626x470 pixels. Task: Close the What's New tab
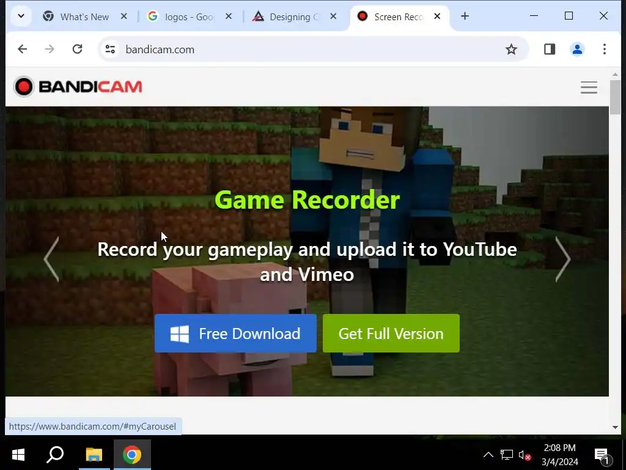click(123, 17)
